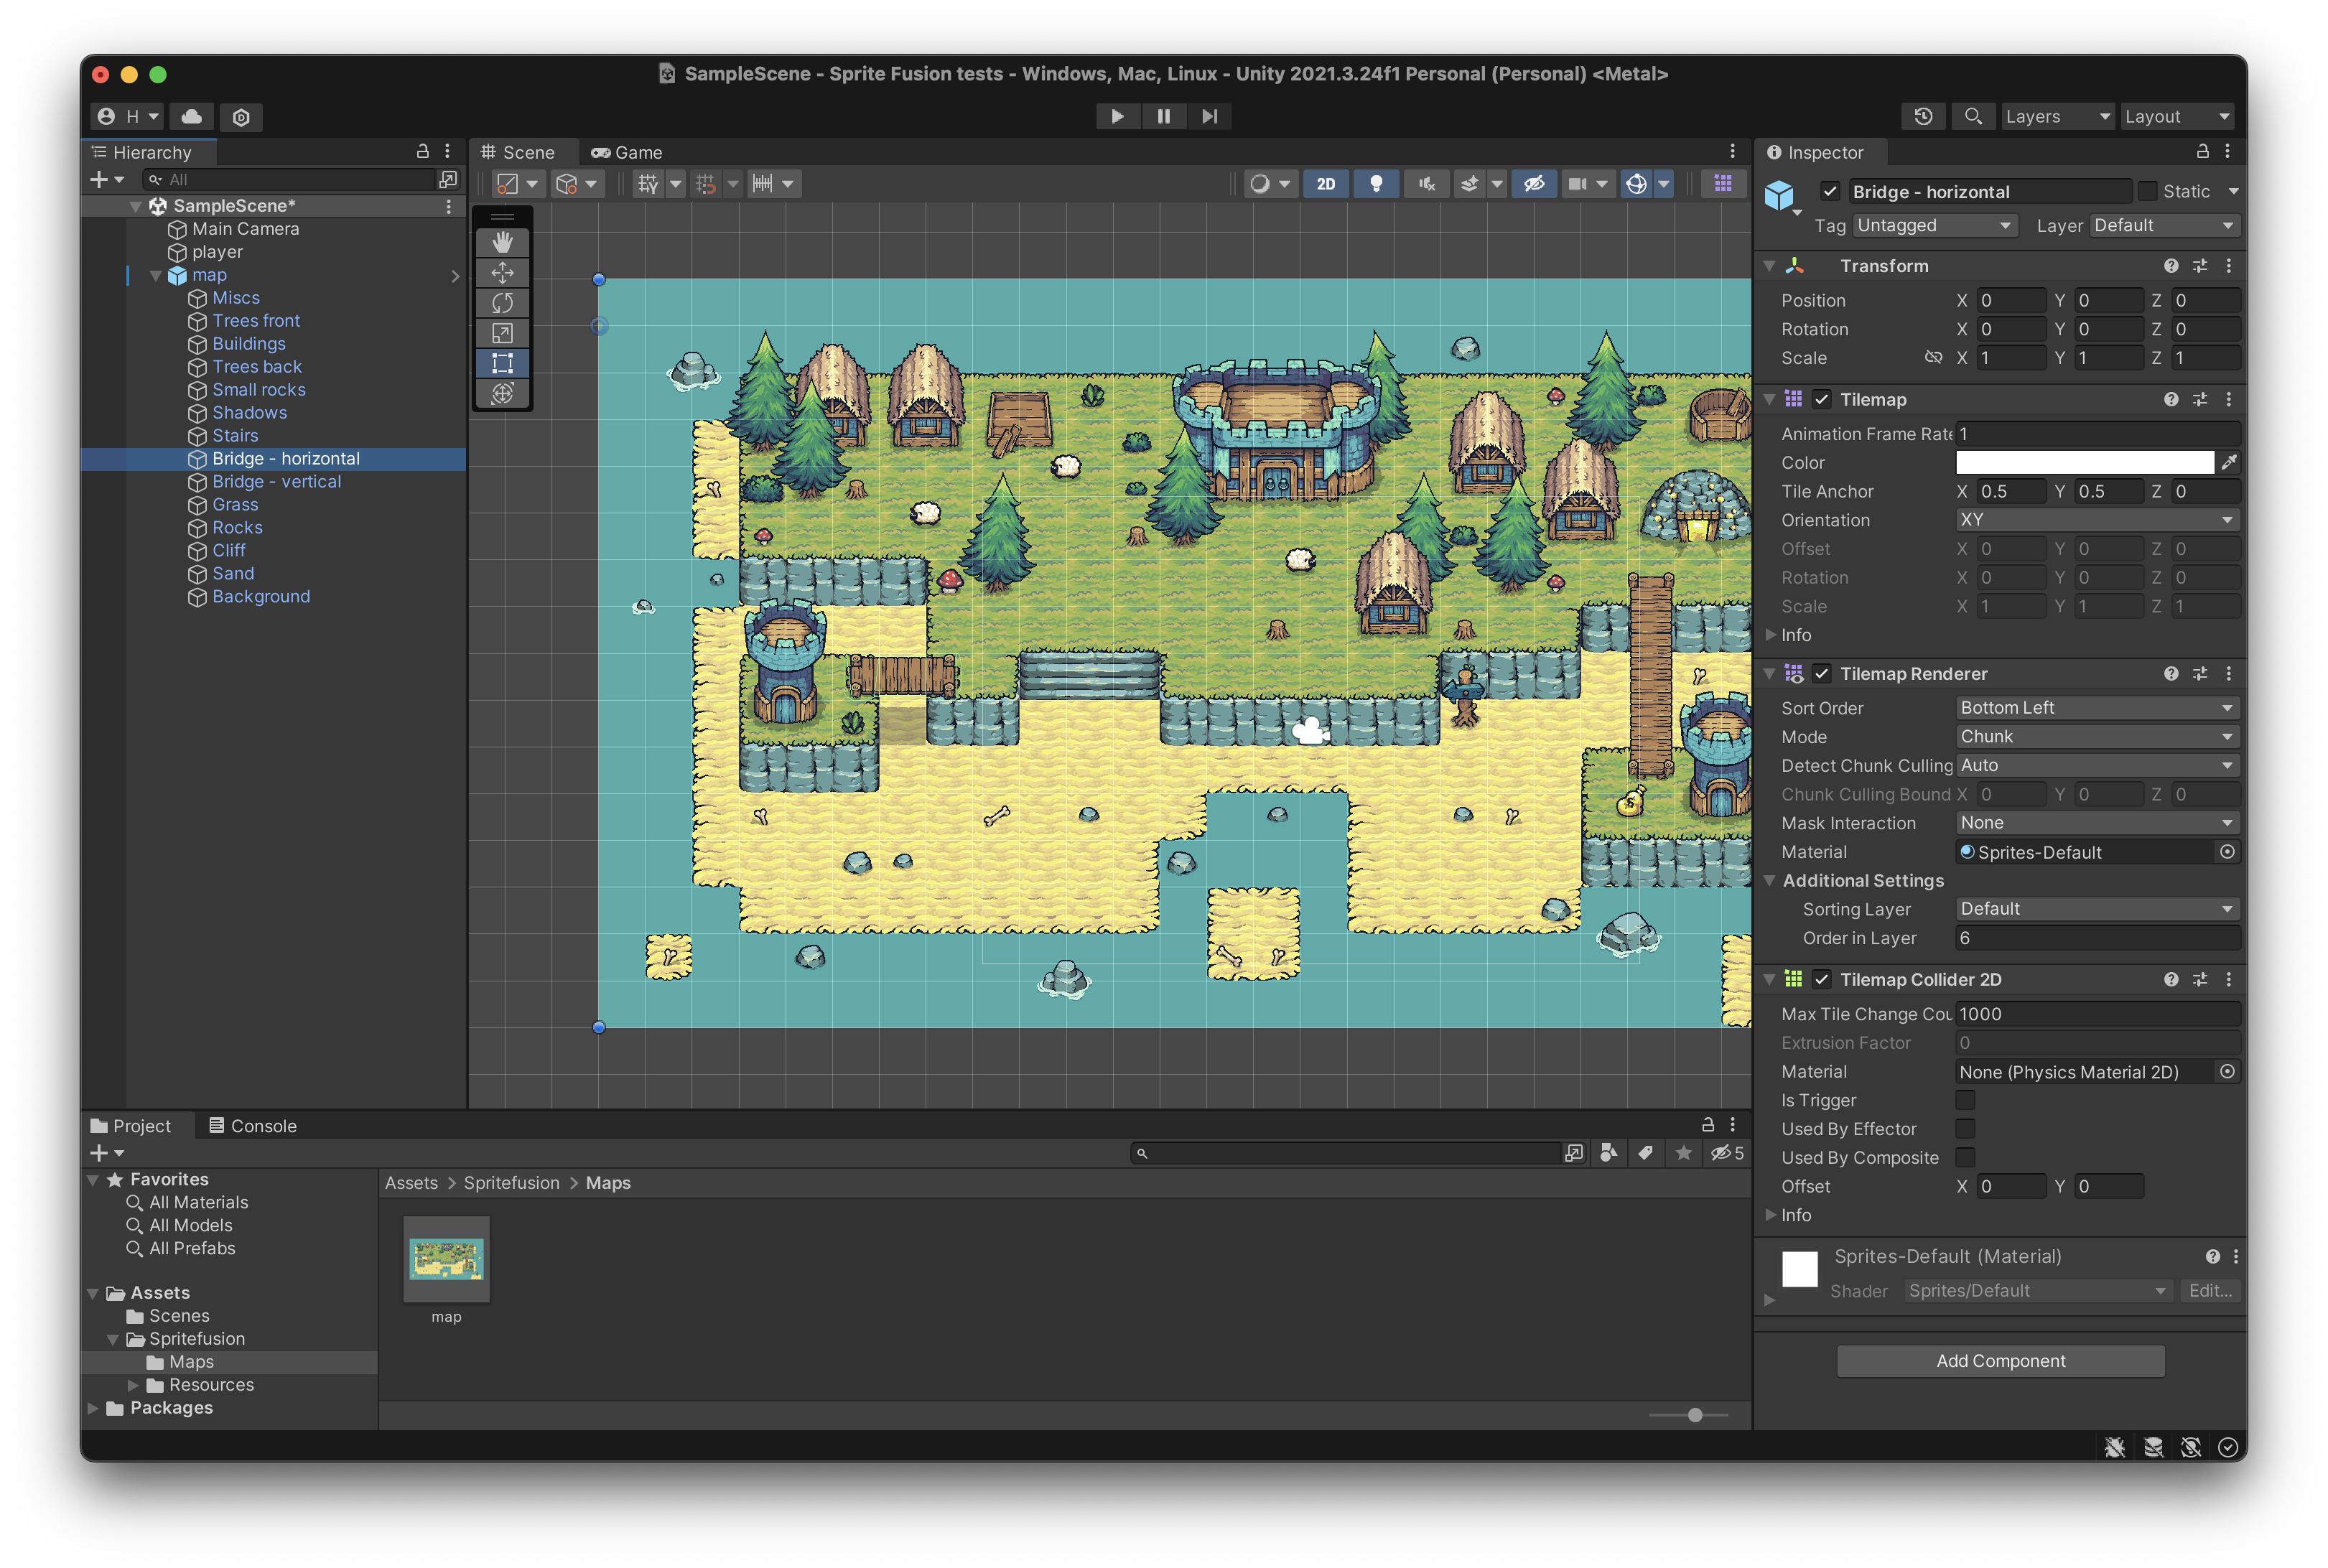The image size is (2328, 1568).
Task: Click the scene Gizmos globe icon
Action: point(1636,183)
